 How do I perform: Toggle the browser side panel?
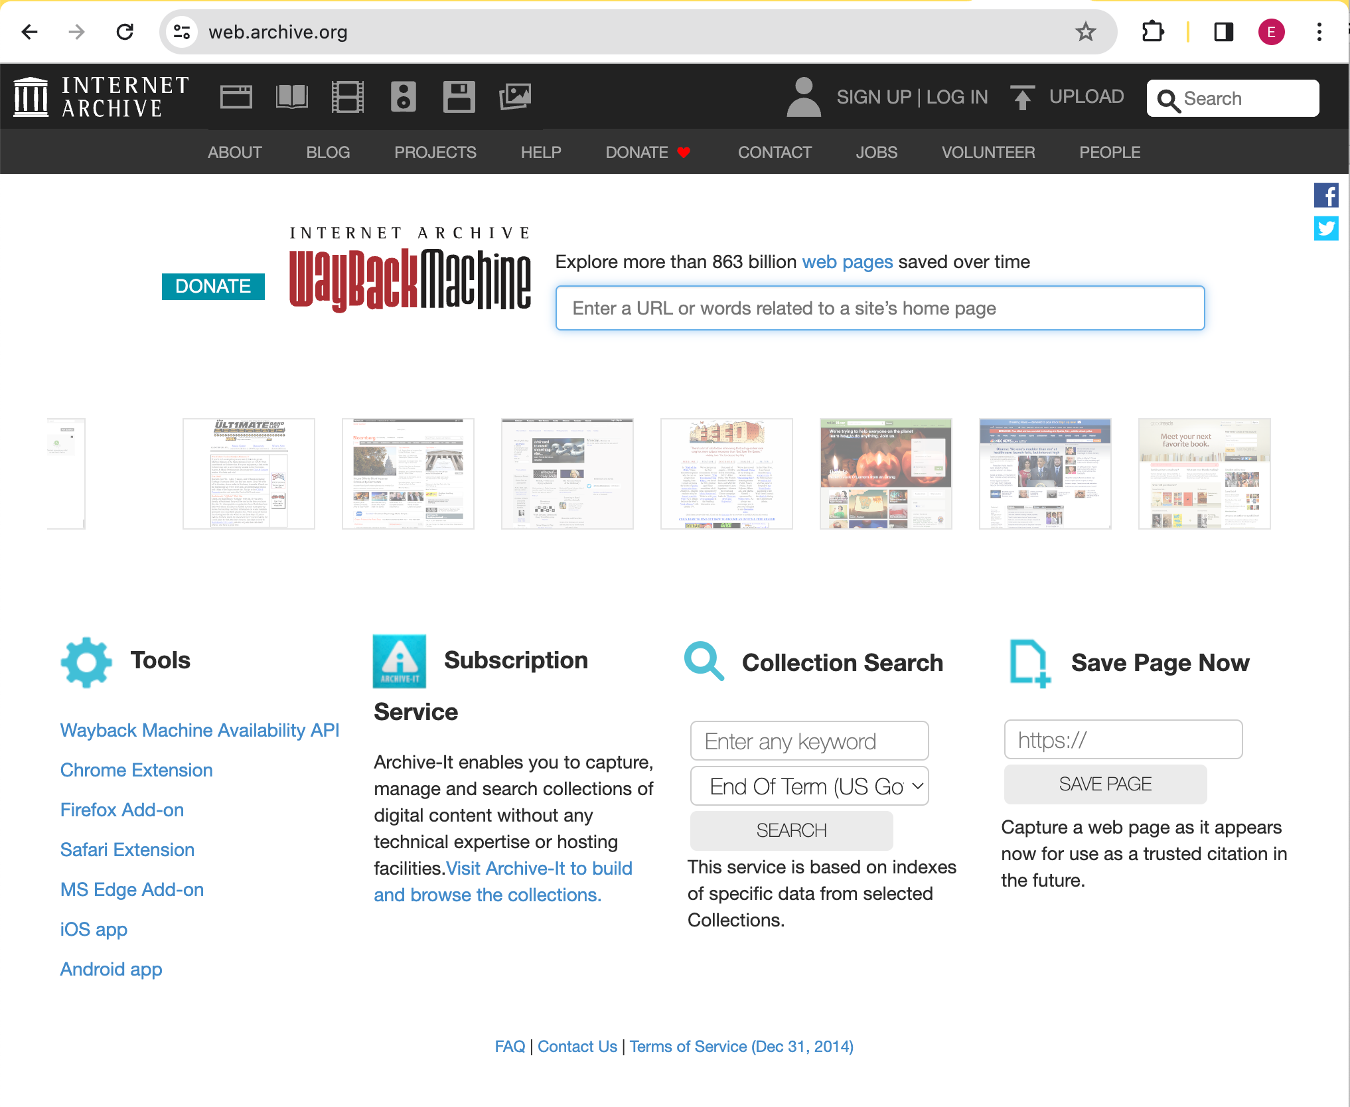1223,32
